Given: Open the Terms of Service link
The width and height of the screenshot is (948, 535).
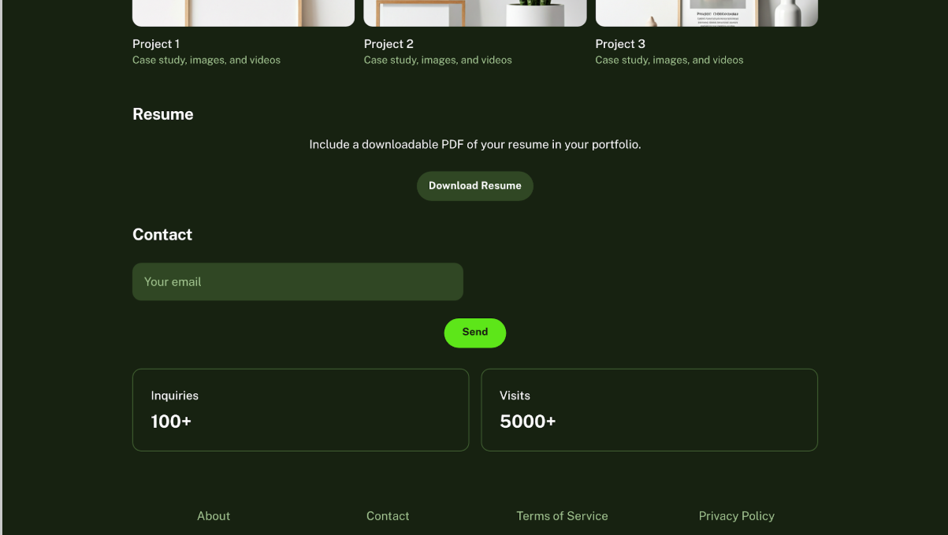Looking at the screenshot, I should point(562,516).
